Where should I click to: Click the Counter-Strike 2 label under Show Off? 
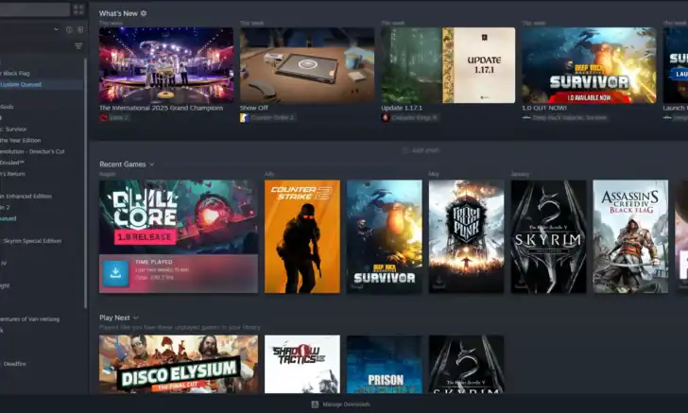pyautogui.click(x=272, y=117)
